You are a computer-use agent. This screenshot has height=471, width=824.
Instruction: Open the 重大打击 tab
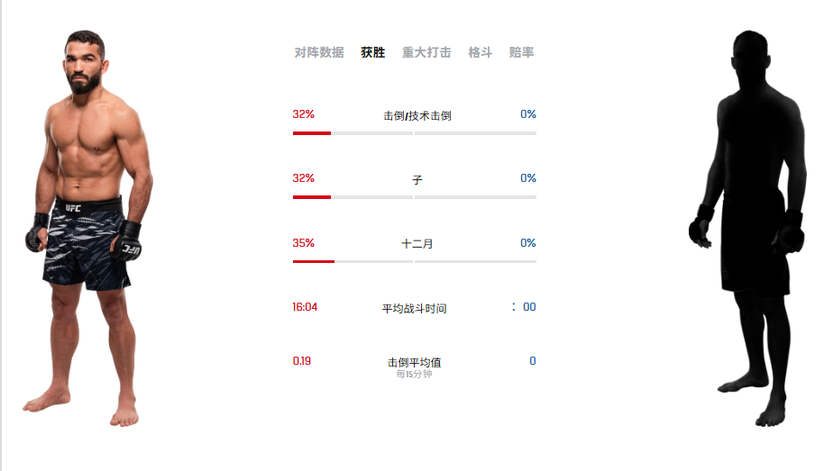click(x=426, y=52)
